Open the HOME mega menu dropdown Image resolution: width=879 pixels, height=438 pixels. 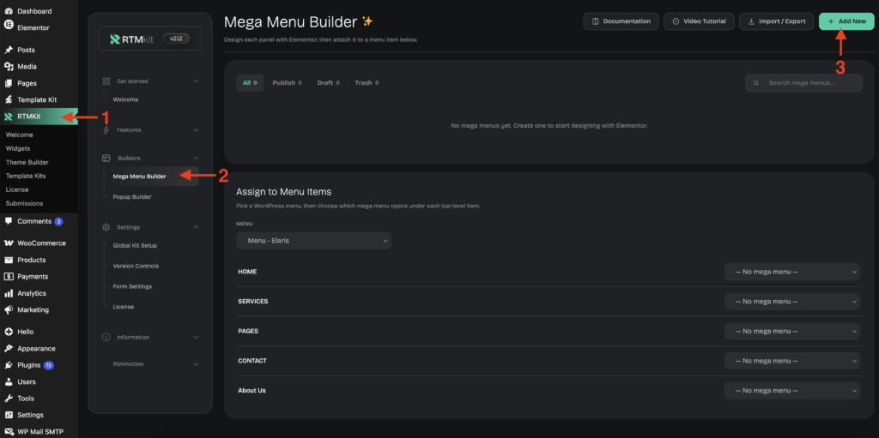pyautogui.click(x=791, y=272)
